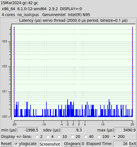Click the Exit button
The height and width of the screenshot is (147, 137).
(x=133, y=144)
